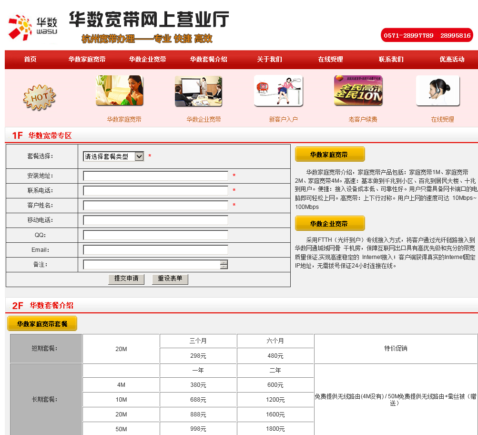This screenshot has height=435, width=478.
Task: Click the 在线受理 headset operator thumbnail
Action: 438,90
